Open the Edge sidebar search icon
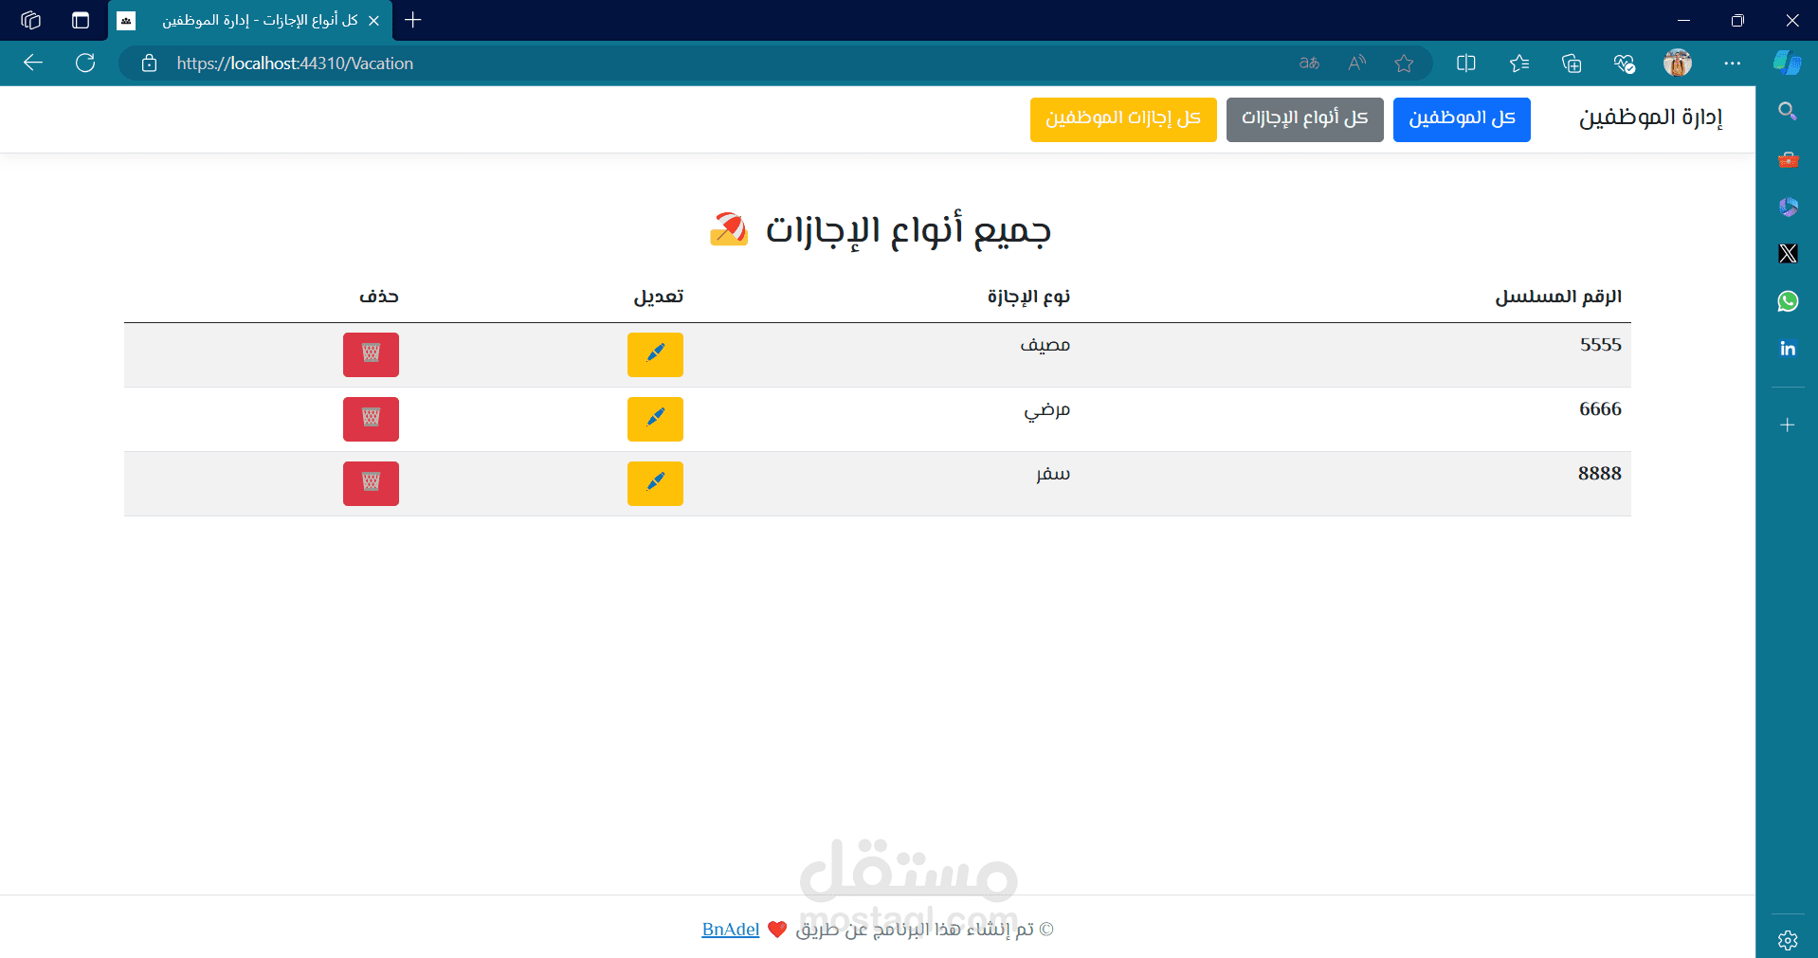The image size is (1818, 958). pyautogui.click(x=1788, y=112)
